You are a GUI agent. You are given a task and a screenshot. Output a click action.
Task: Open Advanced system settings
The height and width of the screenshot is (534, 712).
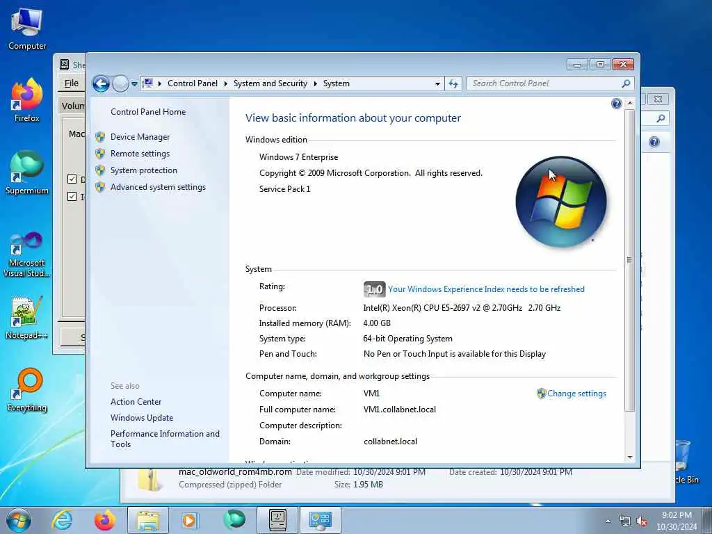pos(158,186)
